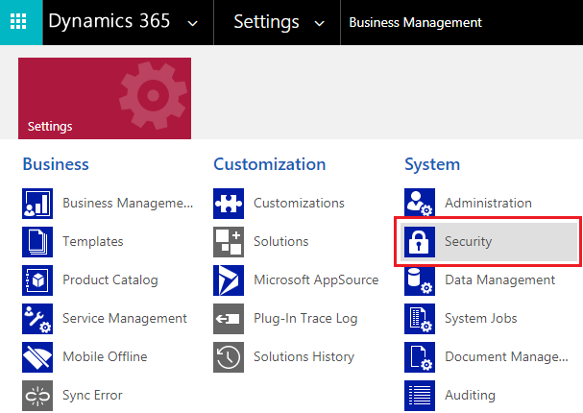Open Customizations link text
The width and height of the screenshot is (583, 413).
pyautogui.click(x=299, y=204)
